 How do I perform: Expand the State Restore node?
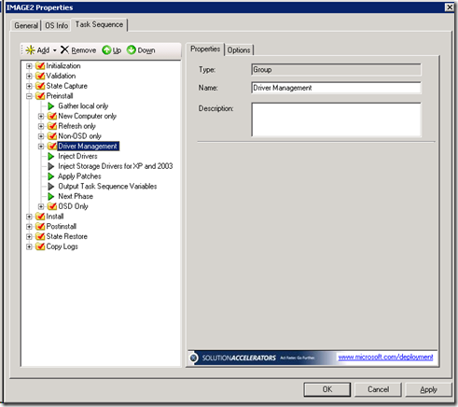29,237
